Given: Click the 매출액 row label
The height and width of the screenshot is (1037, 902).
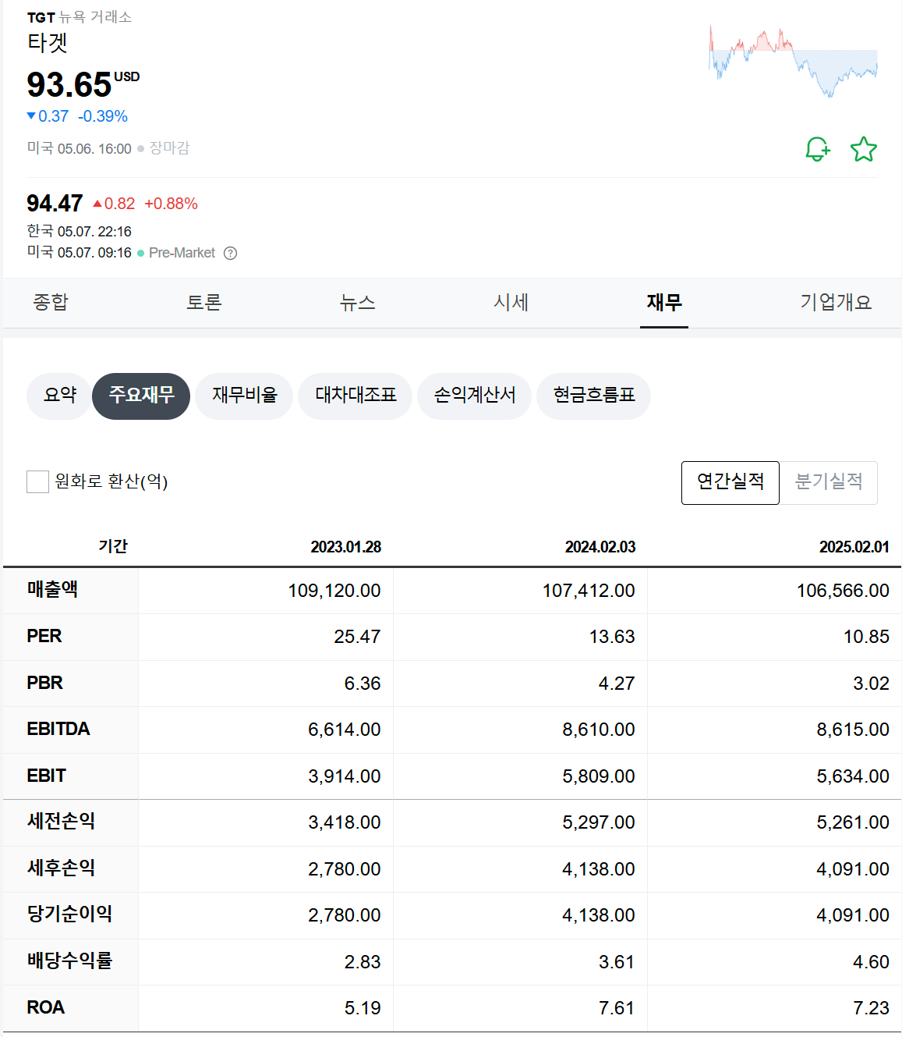Looking at the screenshot, I should (53, 590).
